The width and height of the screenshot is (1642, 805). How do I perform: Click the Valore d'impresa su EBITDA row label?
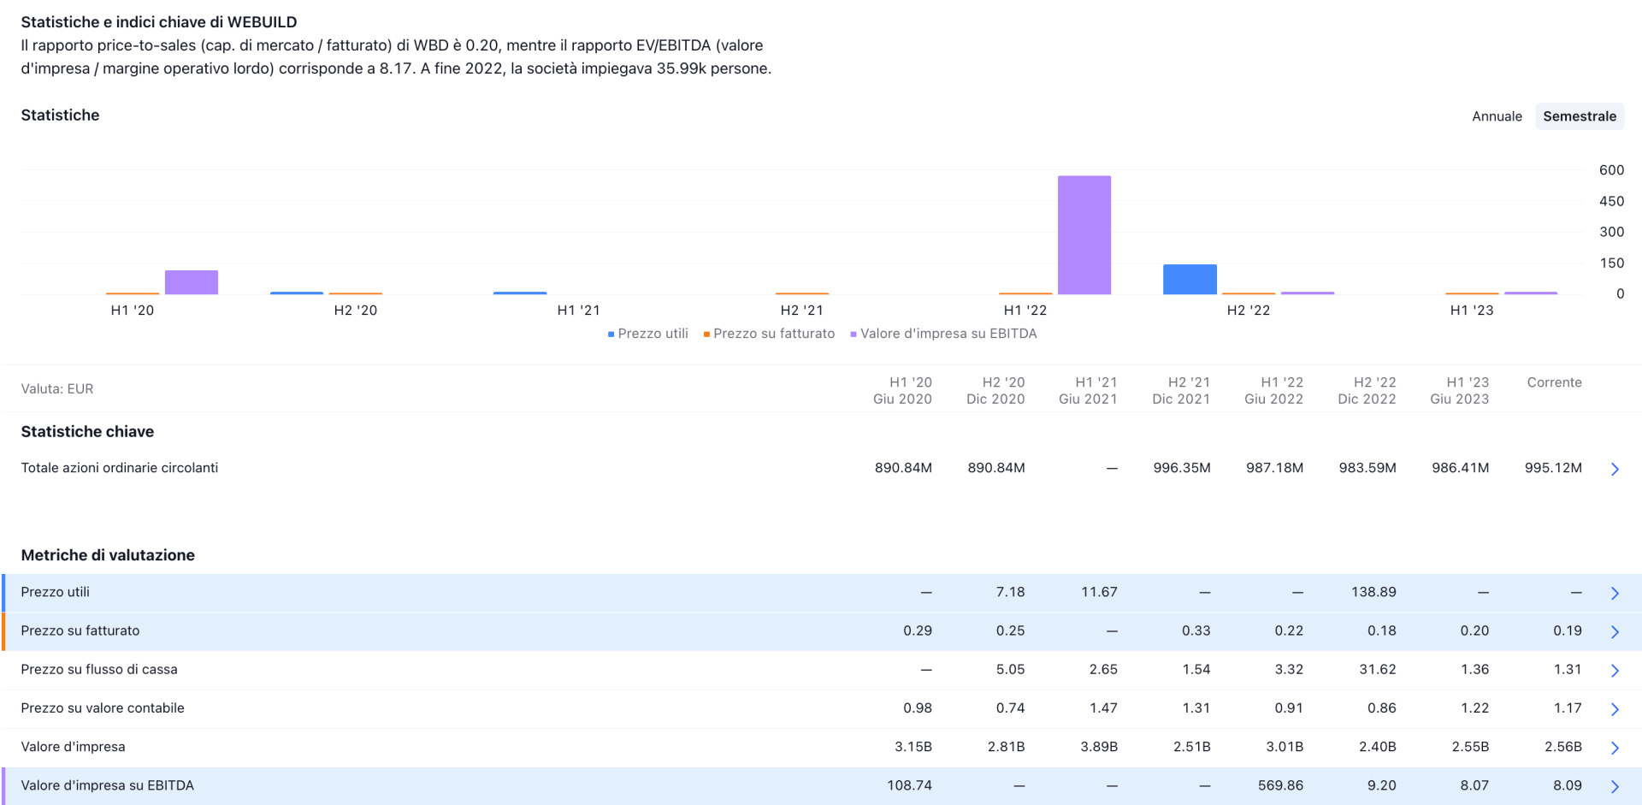click(x=108, y=785)
